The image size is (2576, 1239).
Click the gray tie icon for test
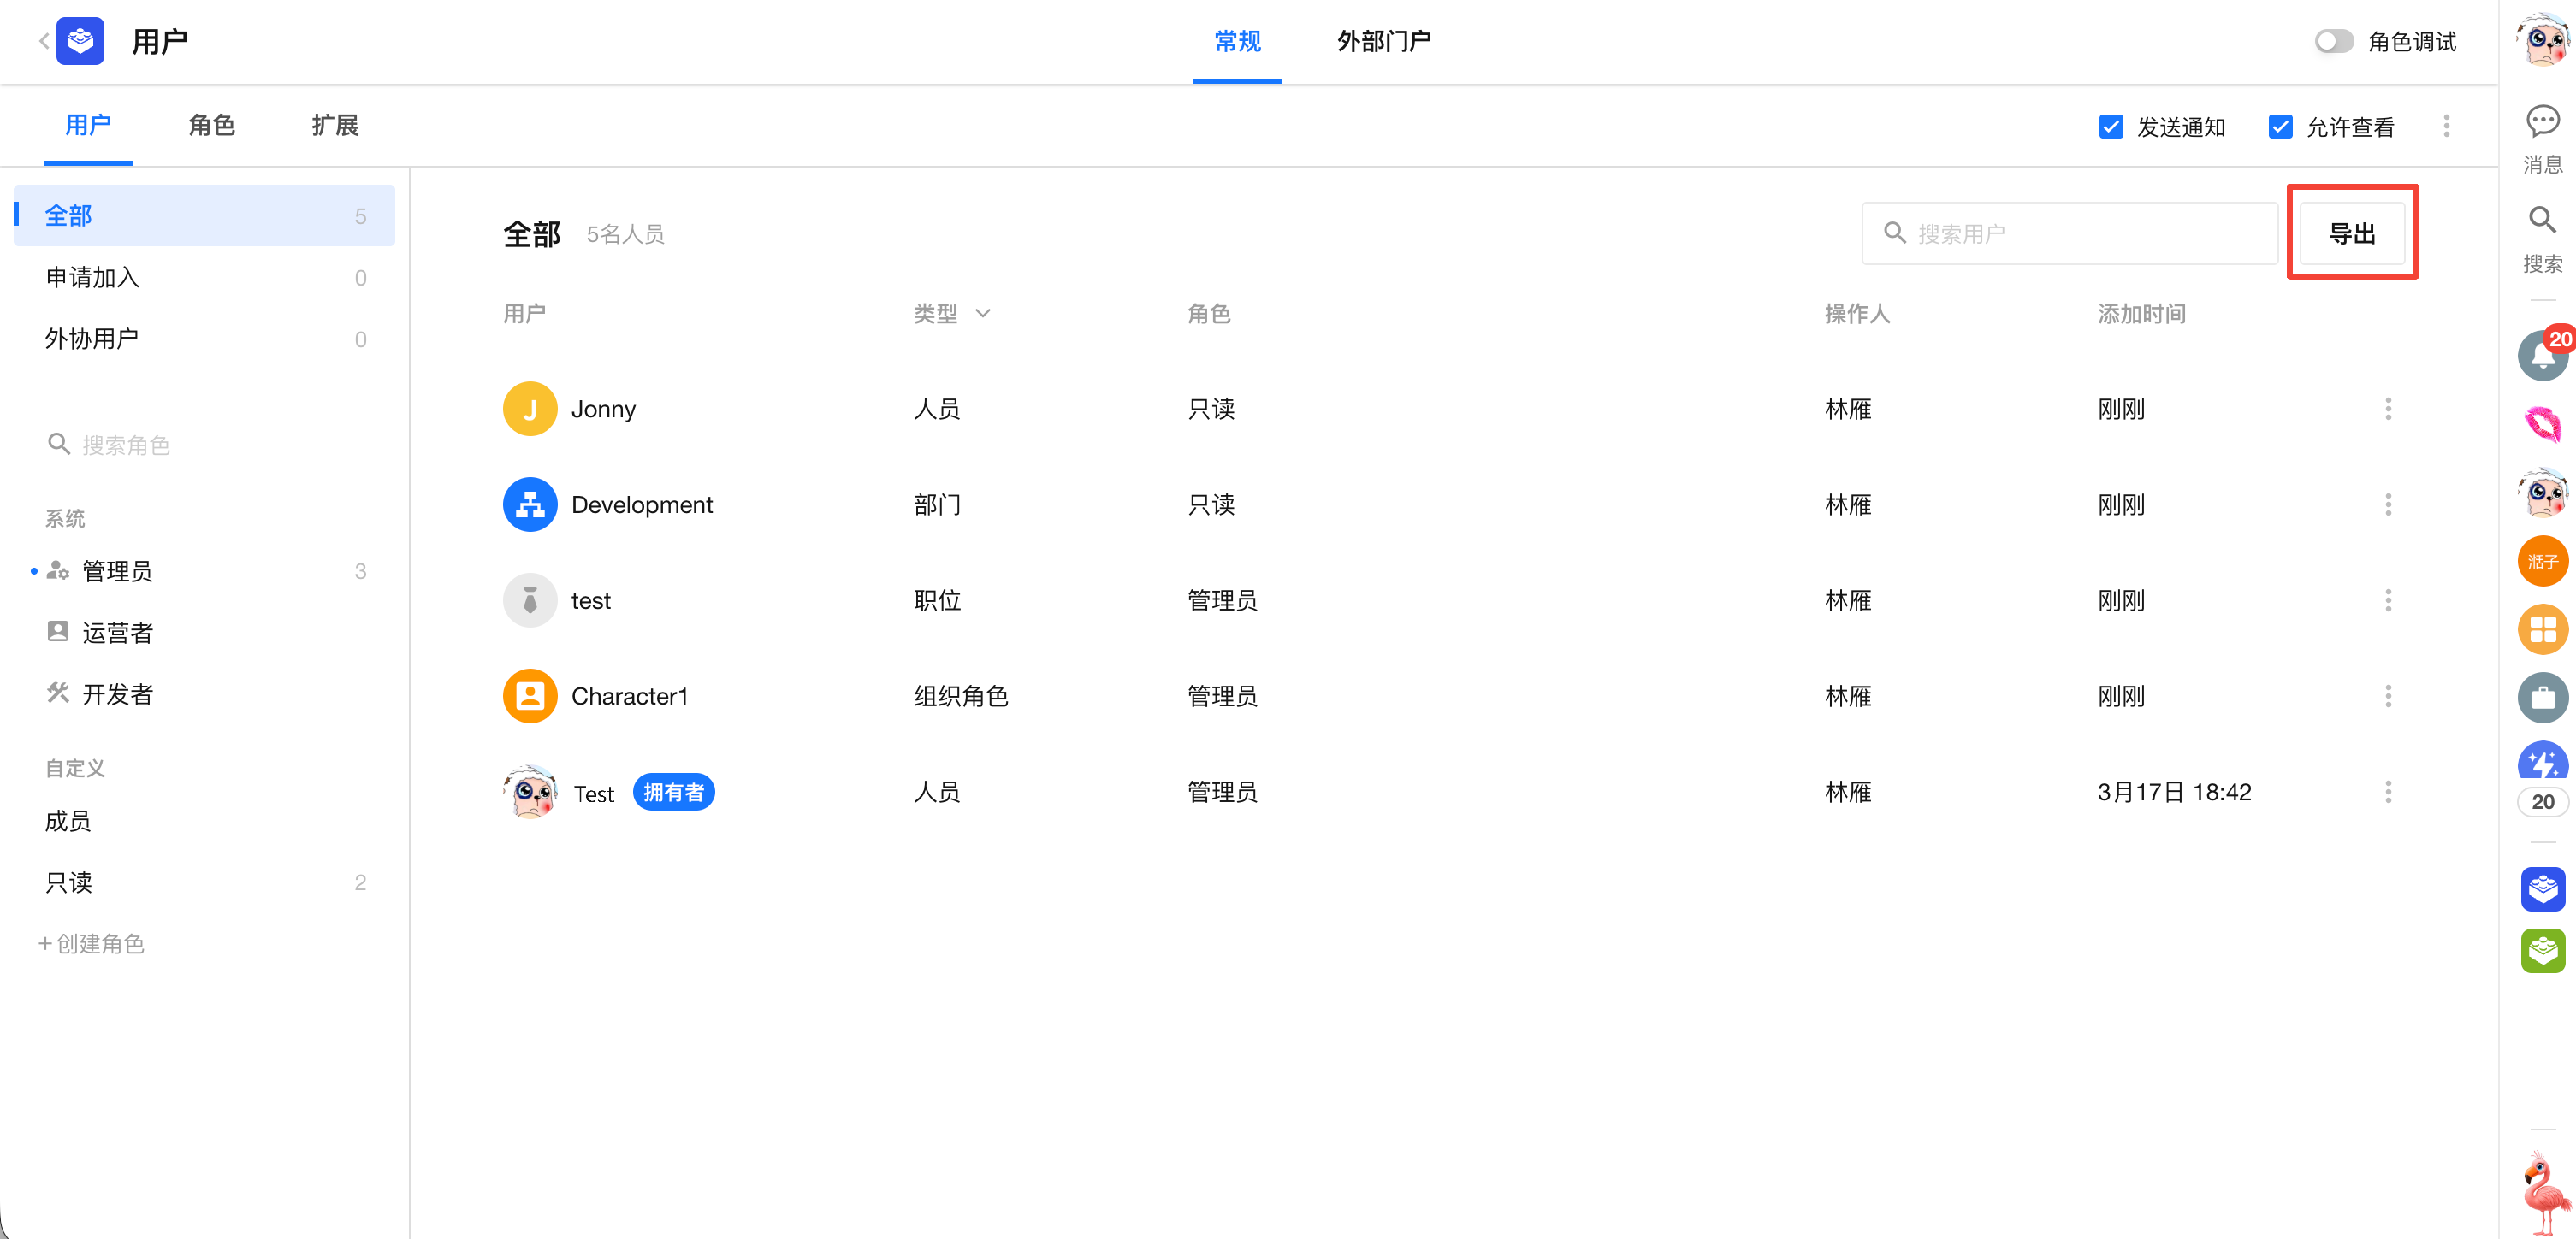pos(530,601)
